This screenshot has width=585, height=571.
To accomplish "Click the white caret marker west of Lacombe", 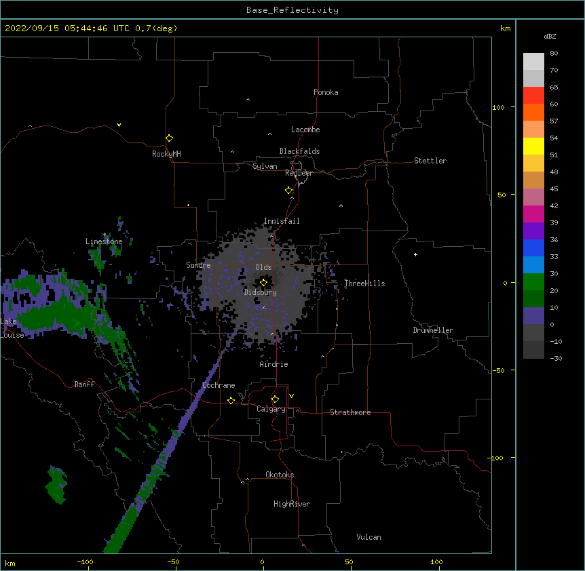I will 269,134.
